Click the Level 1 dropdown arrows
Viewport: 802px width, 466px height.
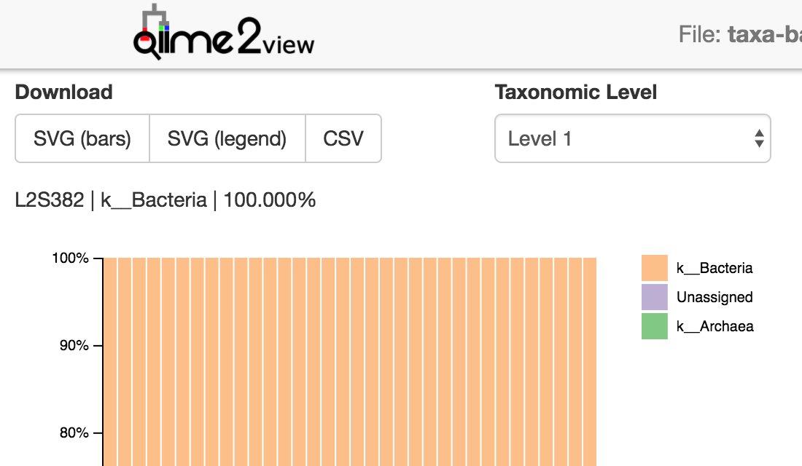point(759,138)
